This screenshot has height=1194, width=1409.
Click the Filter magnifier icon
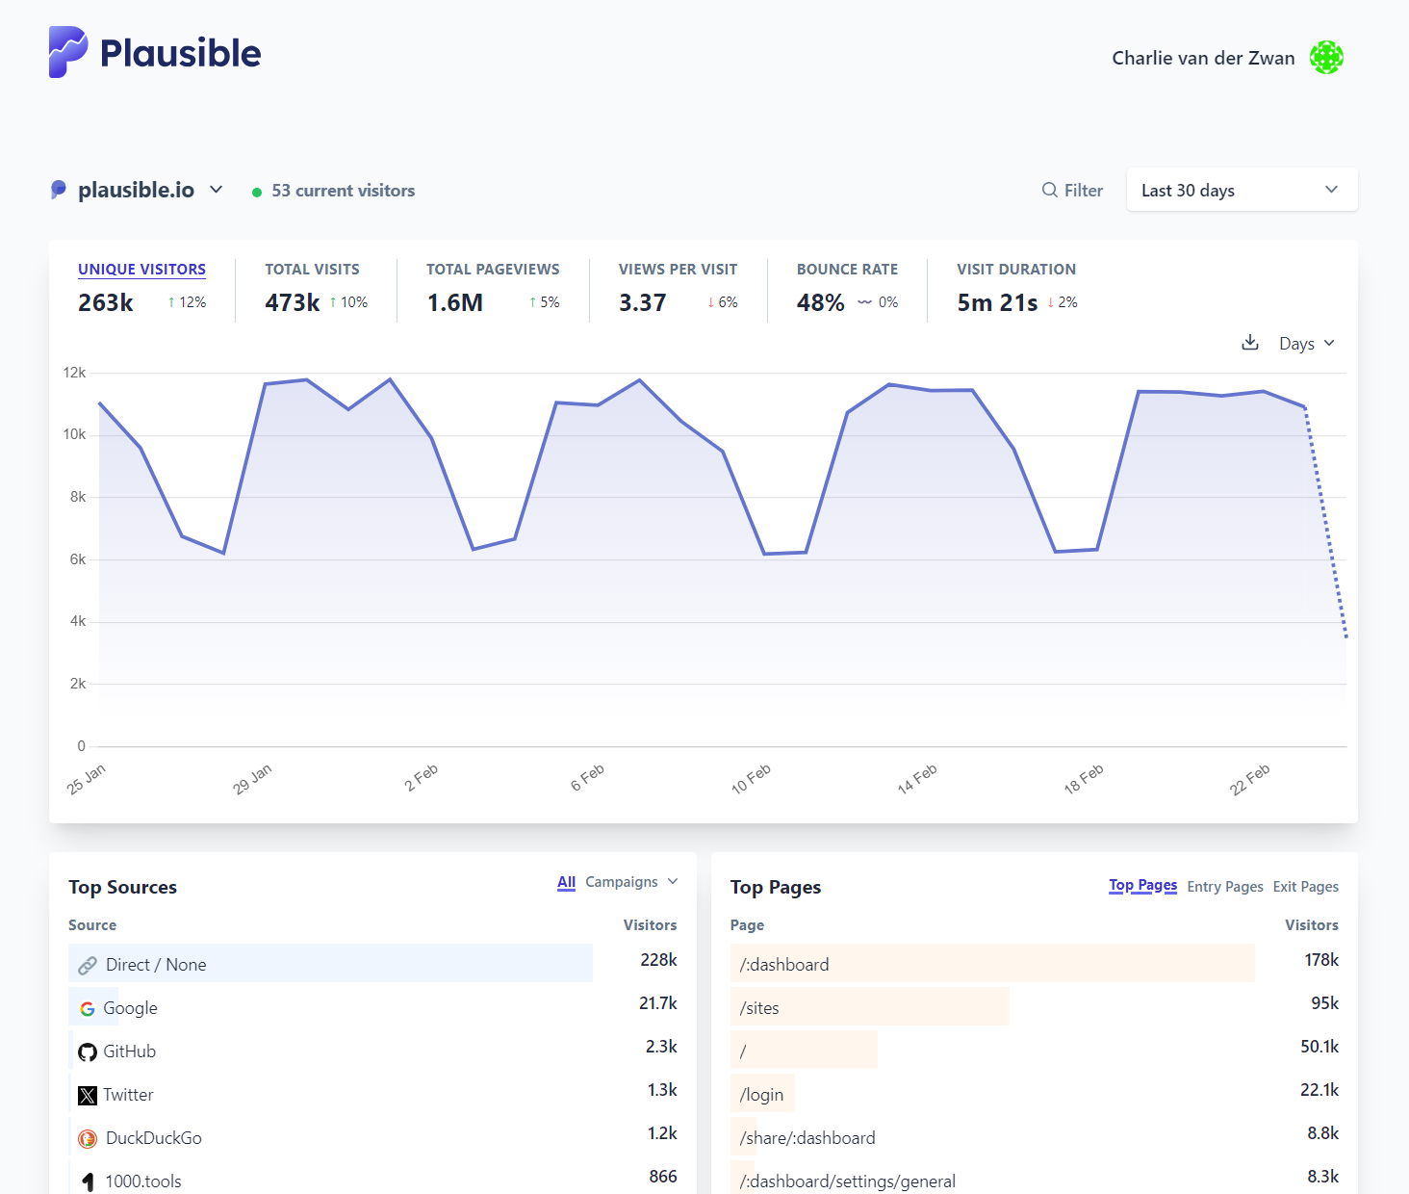pos(1049,191)
